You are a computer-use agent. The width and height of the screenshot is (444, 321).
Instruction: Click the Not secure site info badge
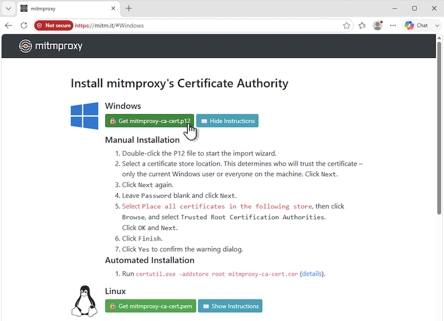[x=54, y=26]
